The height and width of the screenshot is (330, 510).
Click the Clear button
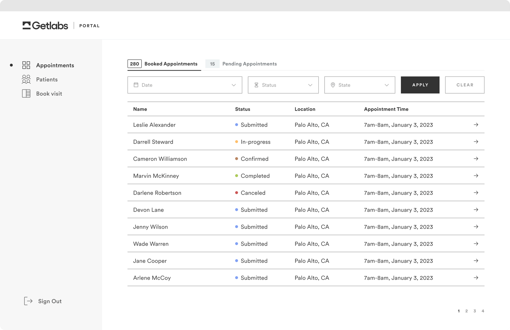point(465,85)
